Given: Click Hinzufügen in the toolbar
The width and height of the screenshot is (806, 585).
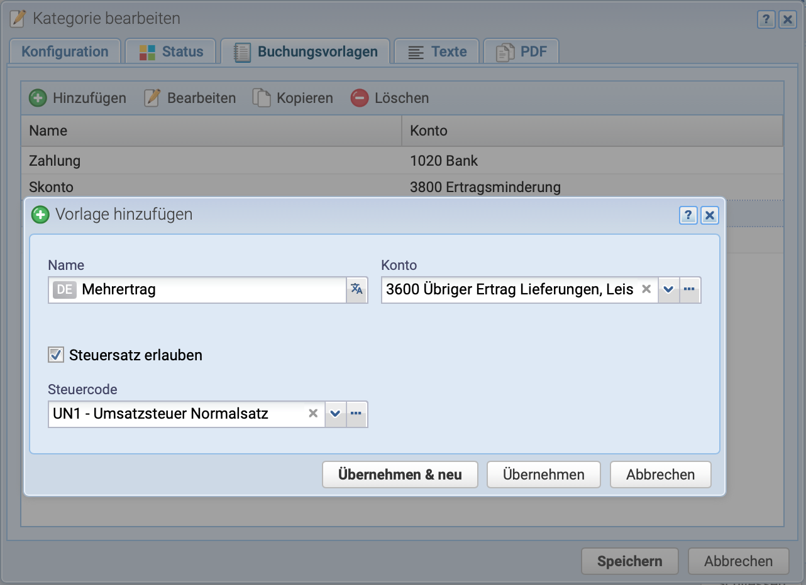Looking at the screenshot, I should pos(78,98).
